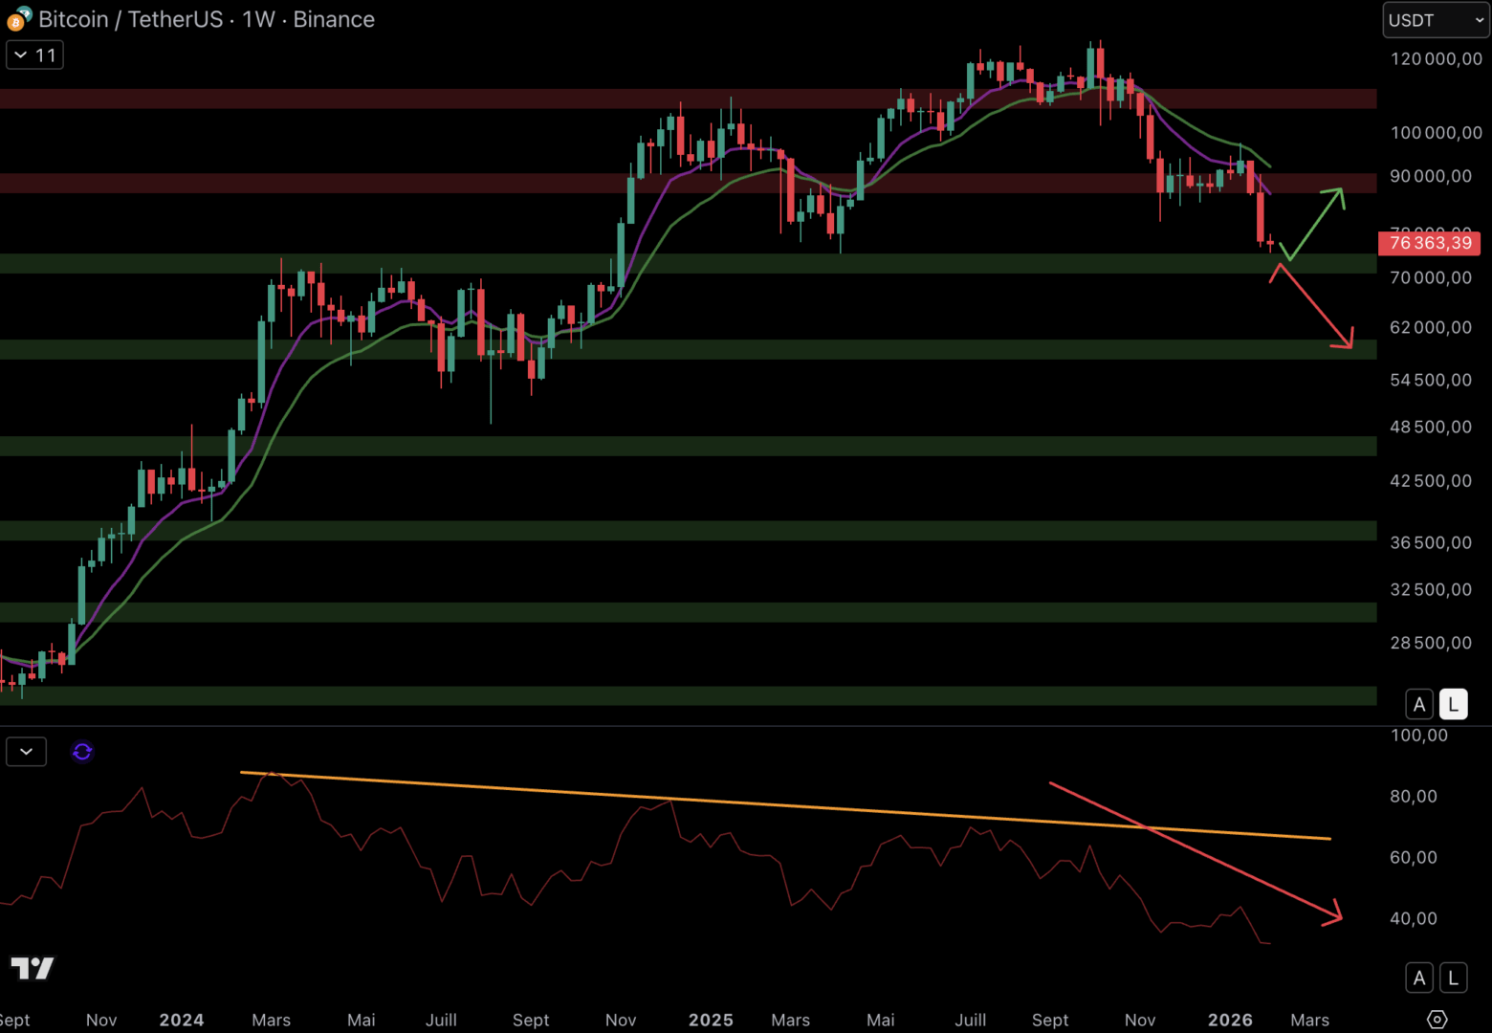Click the TradingView logo
The image size is (1492, 1033).
[x=32, y=968]
